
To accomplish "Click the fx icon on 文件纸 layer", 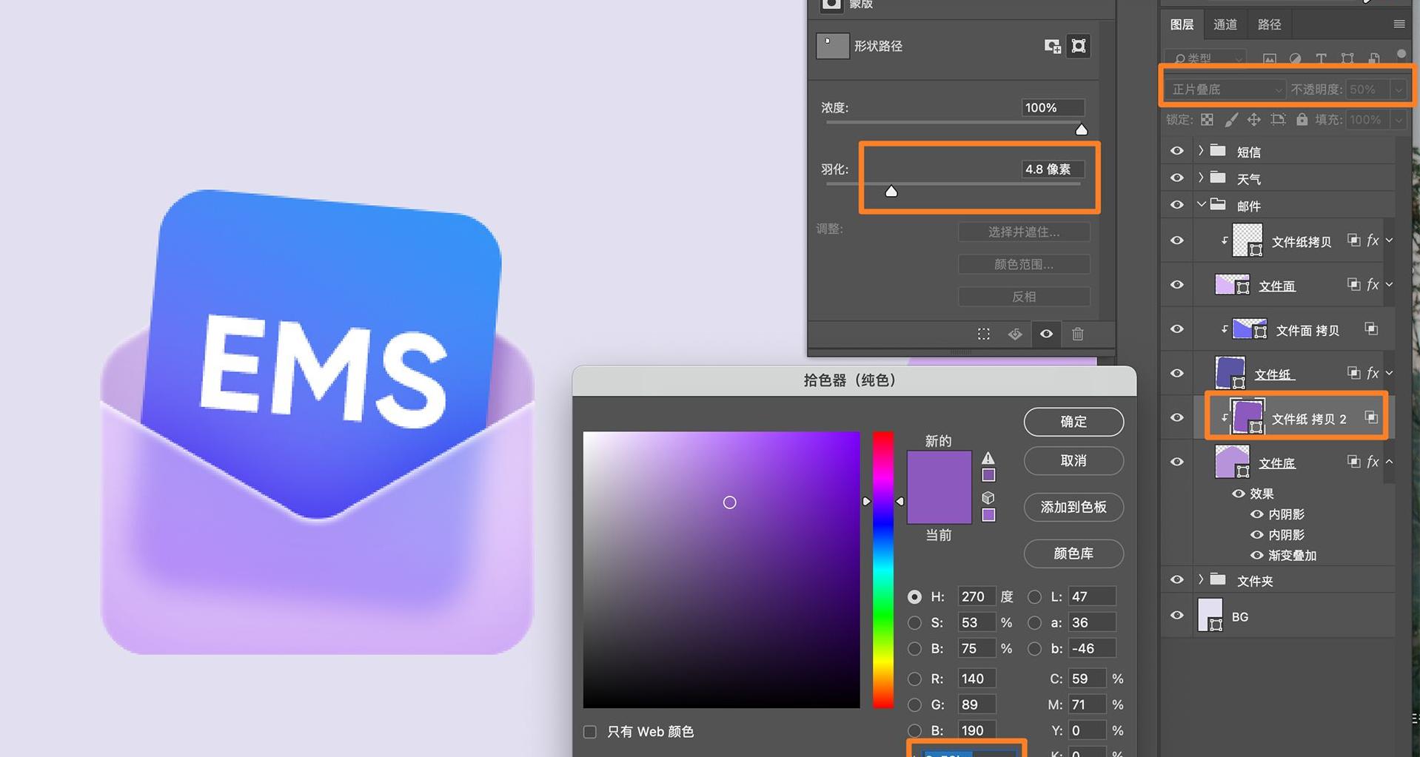I will pos(1373,373).
